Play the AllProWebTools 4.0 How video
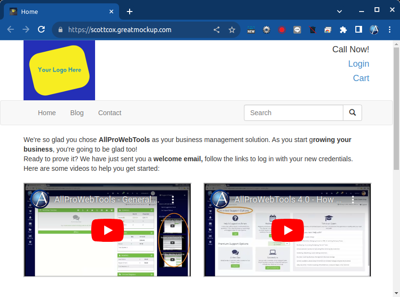Image resolution: width=400 pixels, height=297 pixels. click(x=288, y=230)
